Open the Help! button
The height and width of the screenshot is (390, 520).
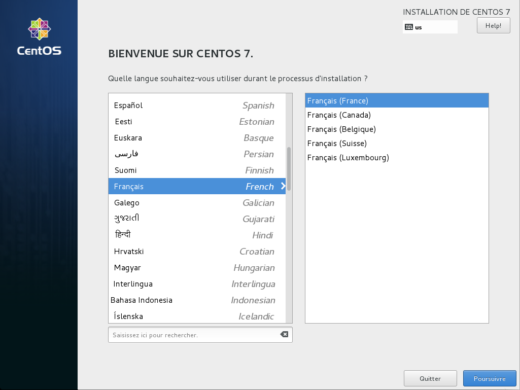pos(493,25)
